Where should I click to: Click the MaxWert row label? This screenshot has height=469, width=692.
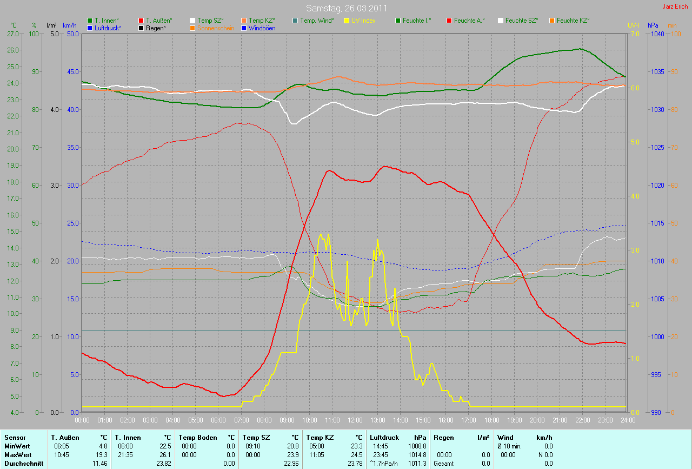click(17, 455)
